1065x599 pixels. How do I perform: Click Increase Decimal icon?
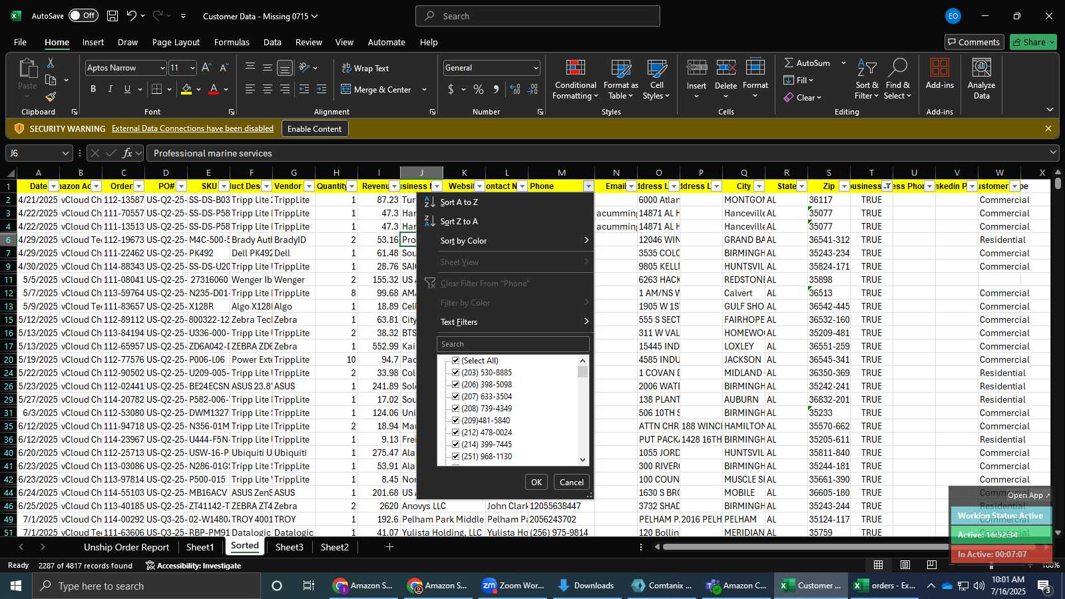[x=515, y=89]
